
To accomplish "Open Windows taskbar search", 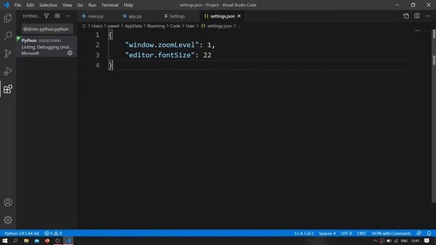I will 15,241.
